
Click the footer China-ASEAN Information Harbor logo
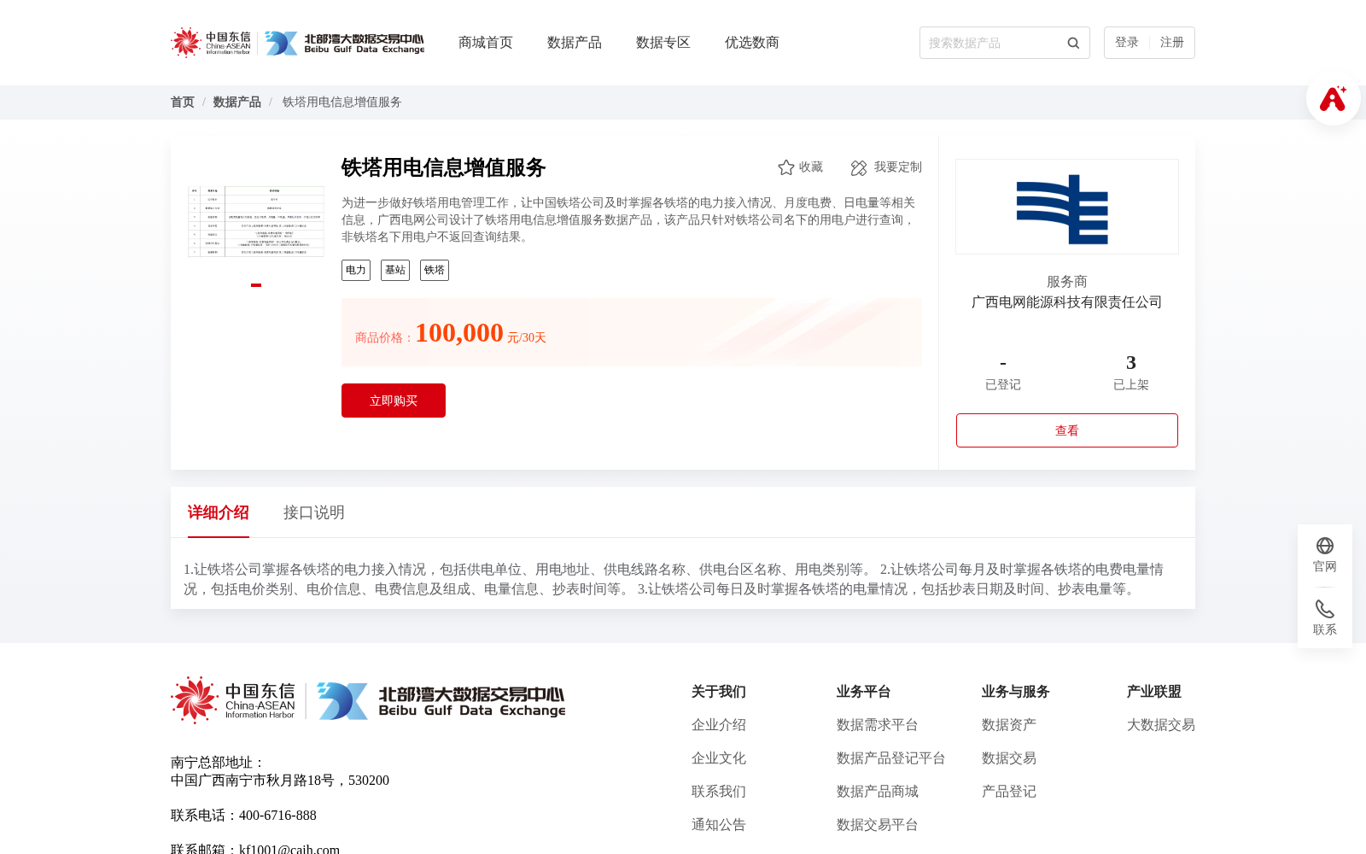[233, 700]
